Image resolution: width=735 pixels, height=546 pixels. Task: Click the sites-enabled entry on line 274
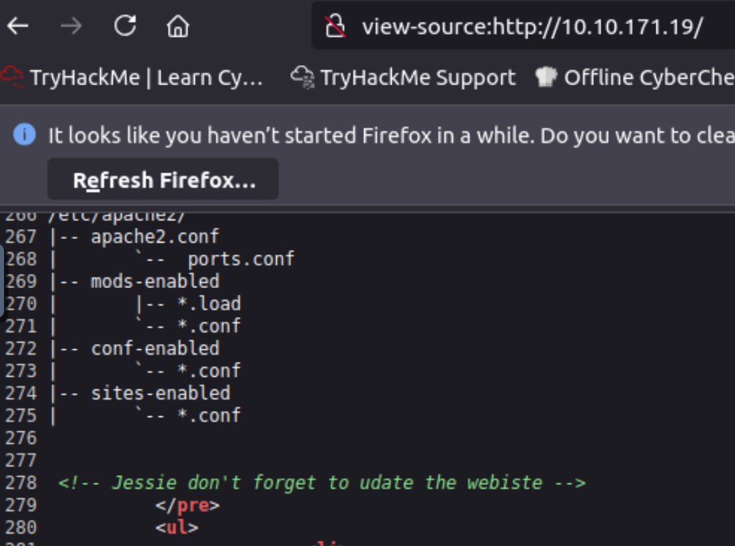[161, 393]
